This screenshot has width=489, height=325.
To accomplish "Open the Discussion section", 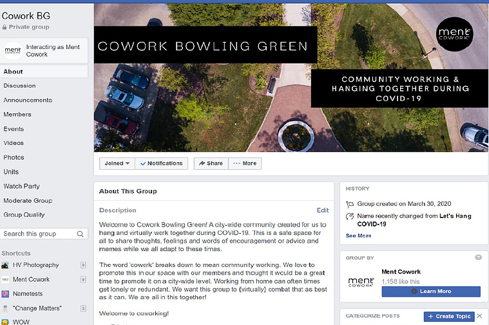I will pyautogui.click(x=19, y=86).
